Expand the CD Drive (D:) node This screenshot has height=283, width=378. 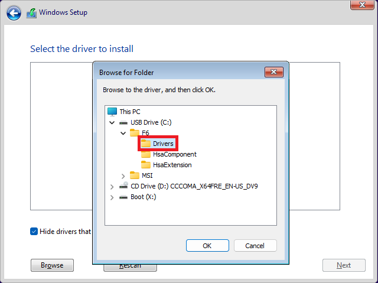112,186
